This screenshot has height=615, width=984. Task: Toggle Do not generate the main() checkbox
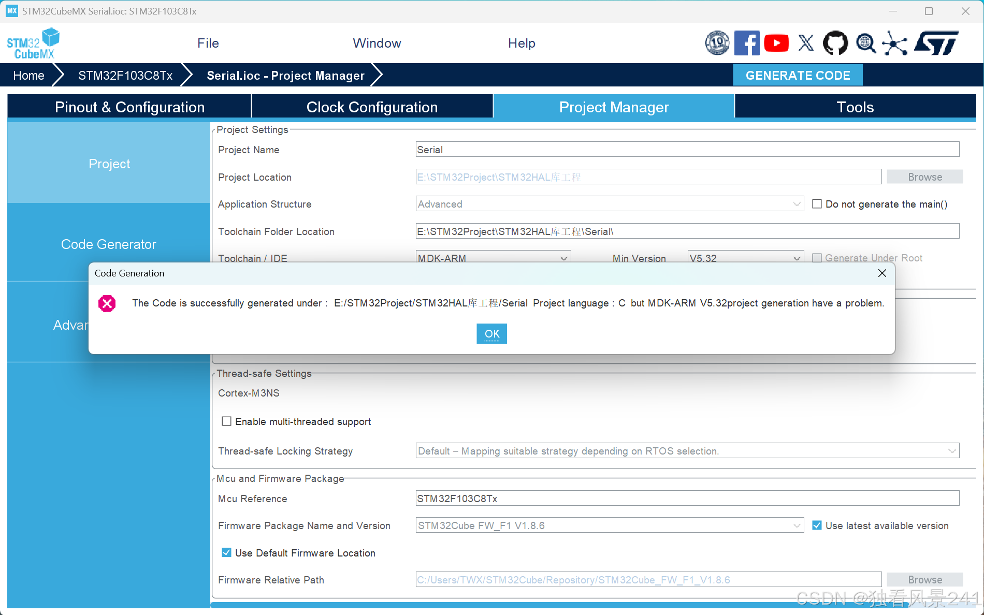click(817, 204)
